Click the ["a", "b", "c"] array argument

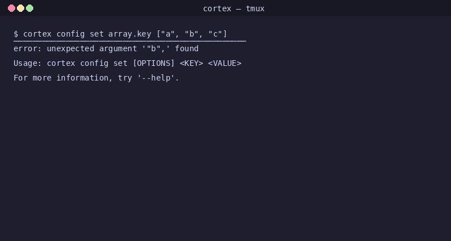[192, 34]
